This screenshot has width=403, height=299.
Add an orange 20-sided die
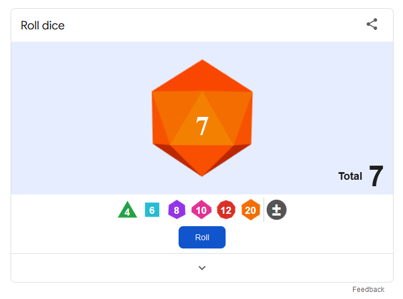[251, 210]
